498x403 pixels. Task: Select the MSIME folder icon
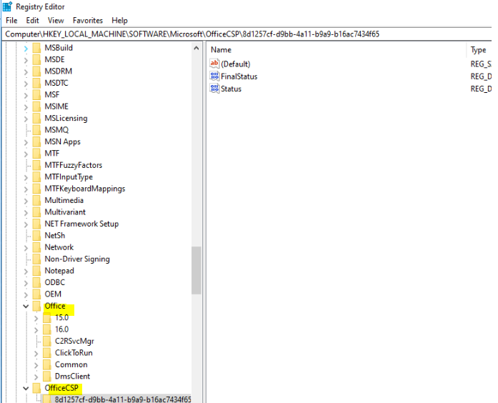click(x=37, y=106)
